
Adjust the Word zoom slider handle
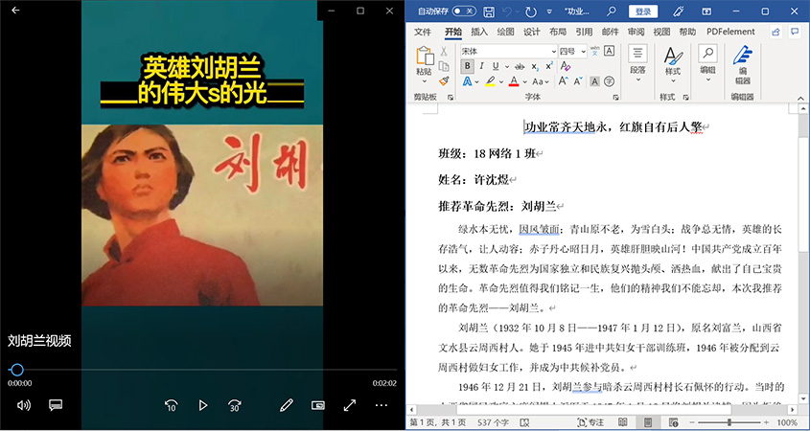[729, 422]
